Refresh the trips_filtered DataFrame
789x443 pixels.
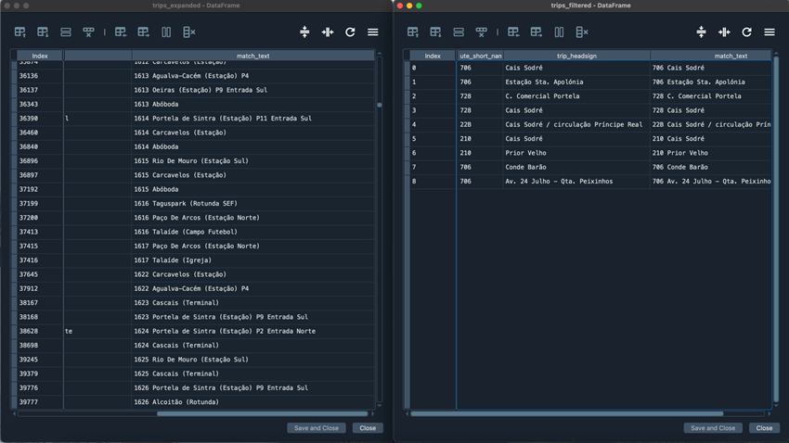[746, 32]
